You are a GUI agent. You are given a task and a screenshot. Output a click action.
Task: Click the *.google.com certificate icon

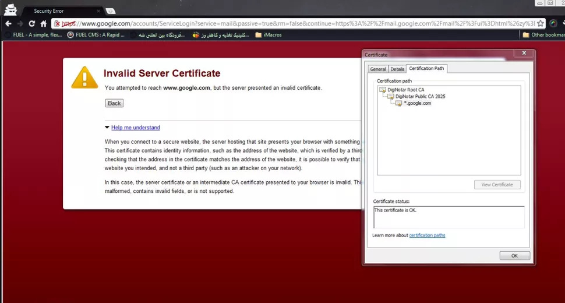[398, 103]
